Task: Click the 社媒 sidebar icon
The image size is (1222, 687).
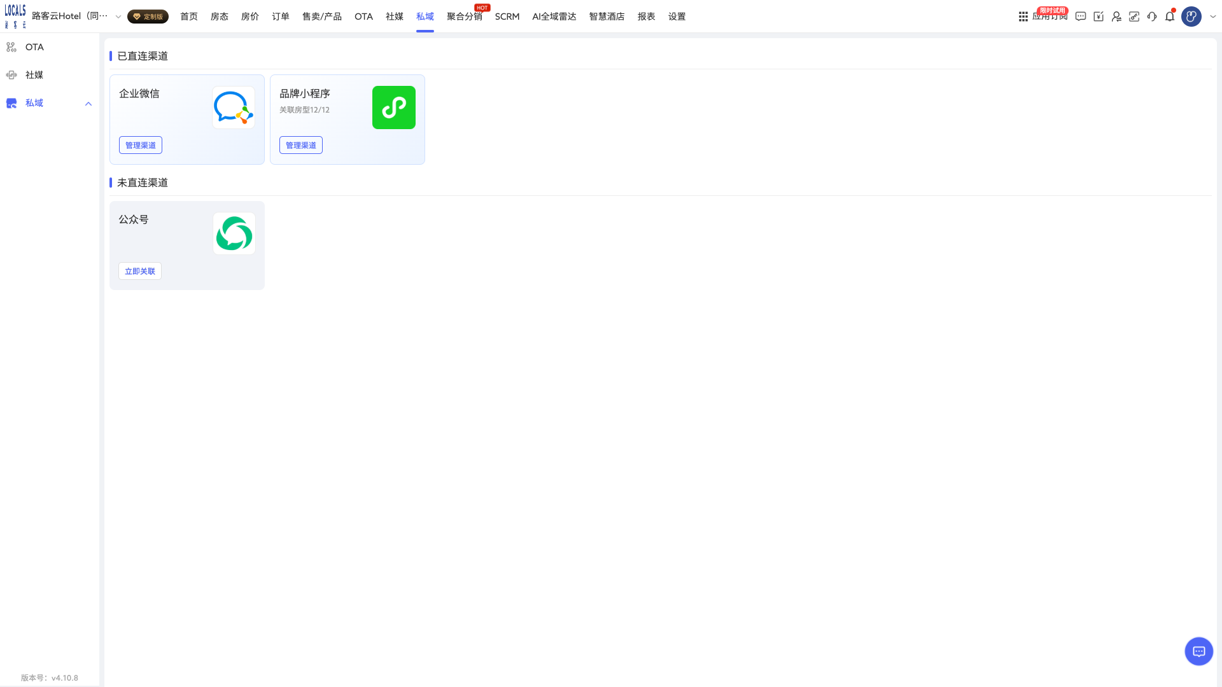Action: pyautogui.click(x=11, y=75)
